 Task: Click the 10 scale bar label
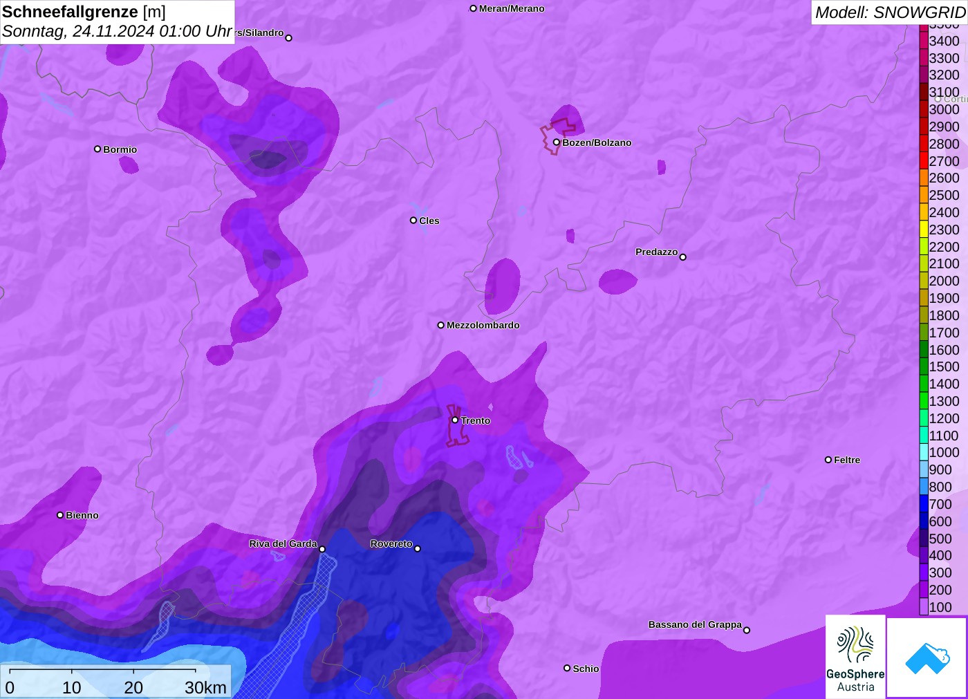click(x=72, y=687)
